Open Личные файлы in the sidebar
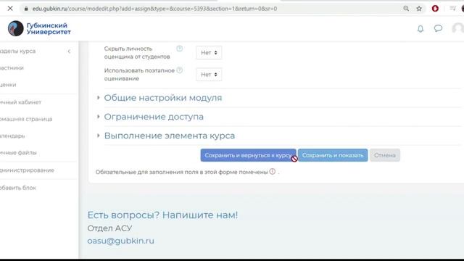The image size is (464, 261). coord(18,153)
